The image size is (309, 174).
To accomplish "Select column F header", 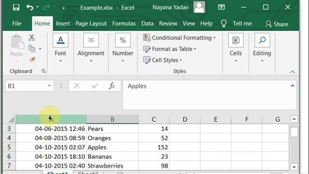I will (247, 119).
